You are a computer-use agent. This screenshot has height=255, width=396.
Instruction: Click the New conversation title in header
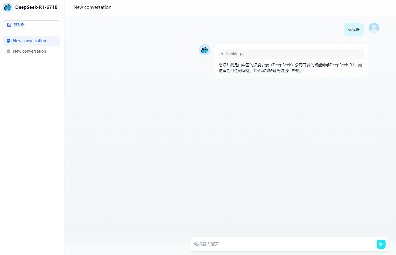[x=92, y=7]
